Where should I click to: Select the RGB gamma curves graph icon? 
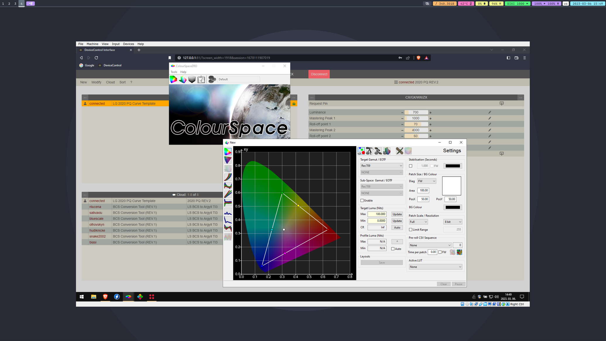pyautogui.click(x=228, y=177)
